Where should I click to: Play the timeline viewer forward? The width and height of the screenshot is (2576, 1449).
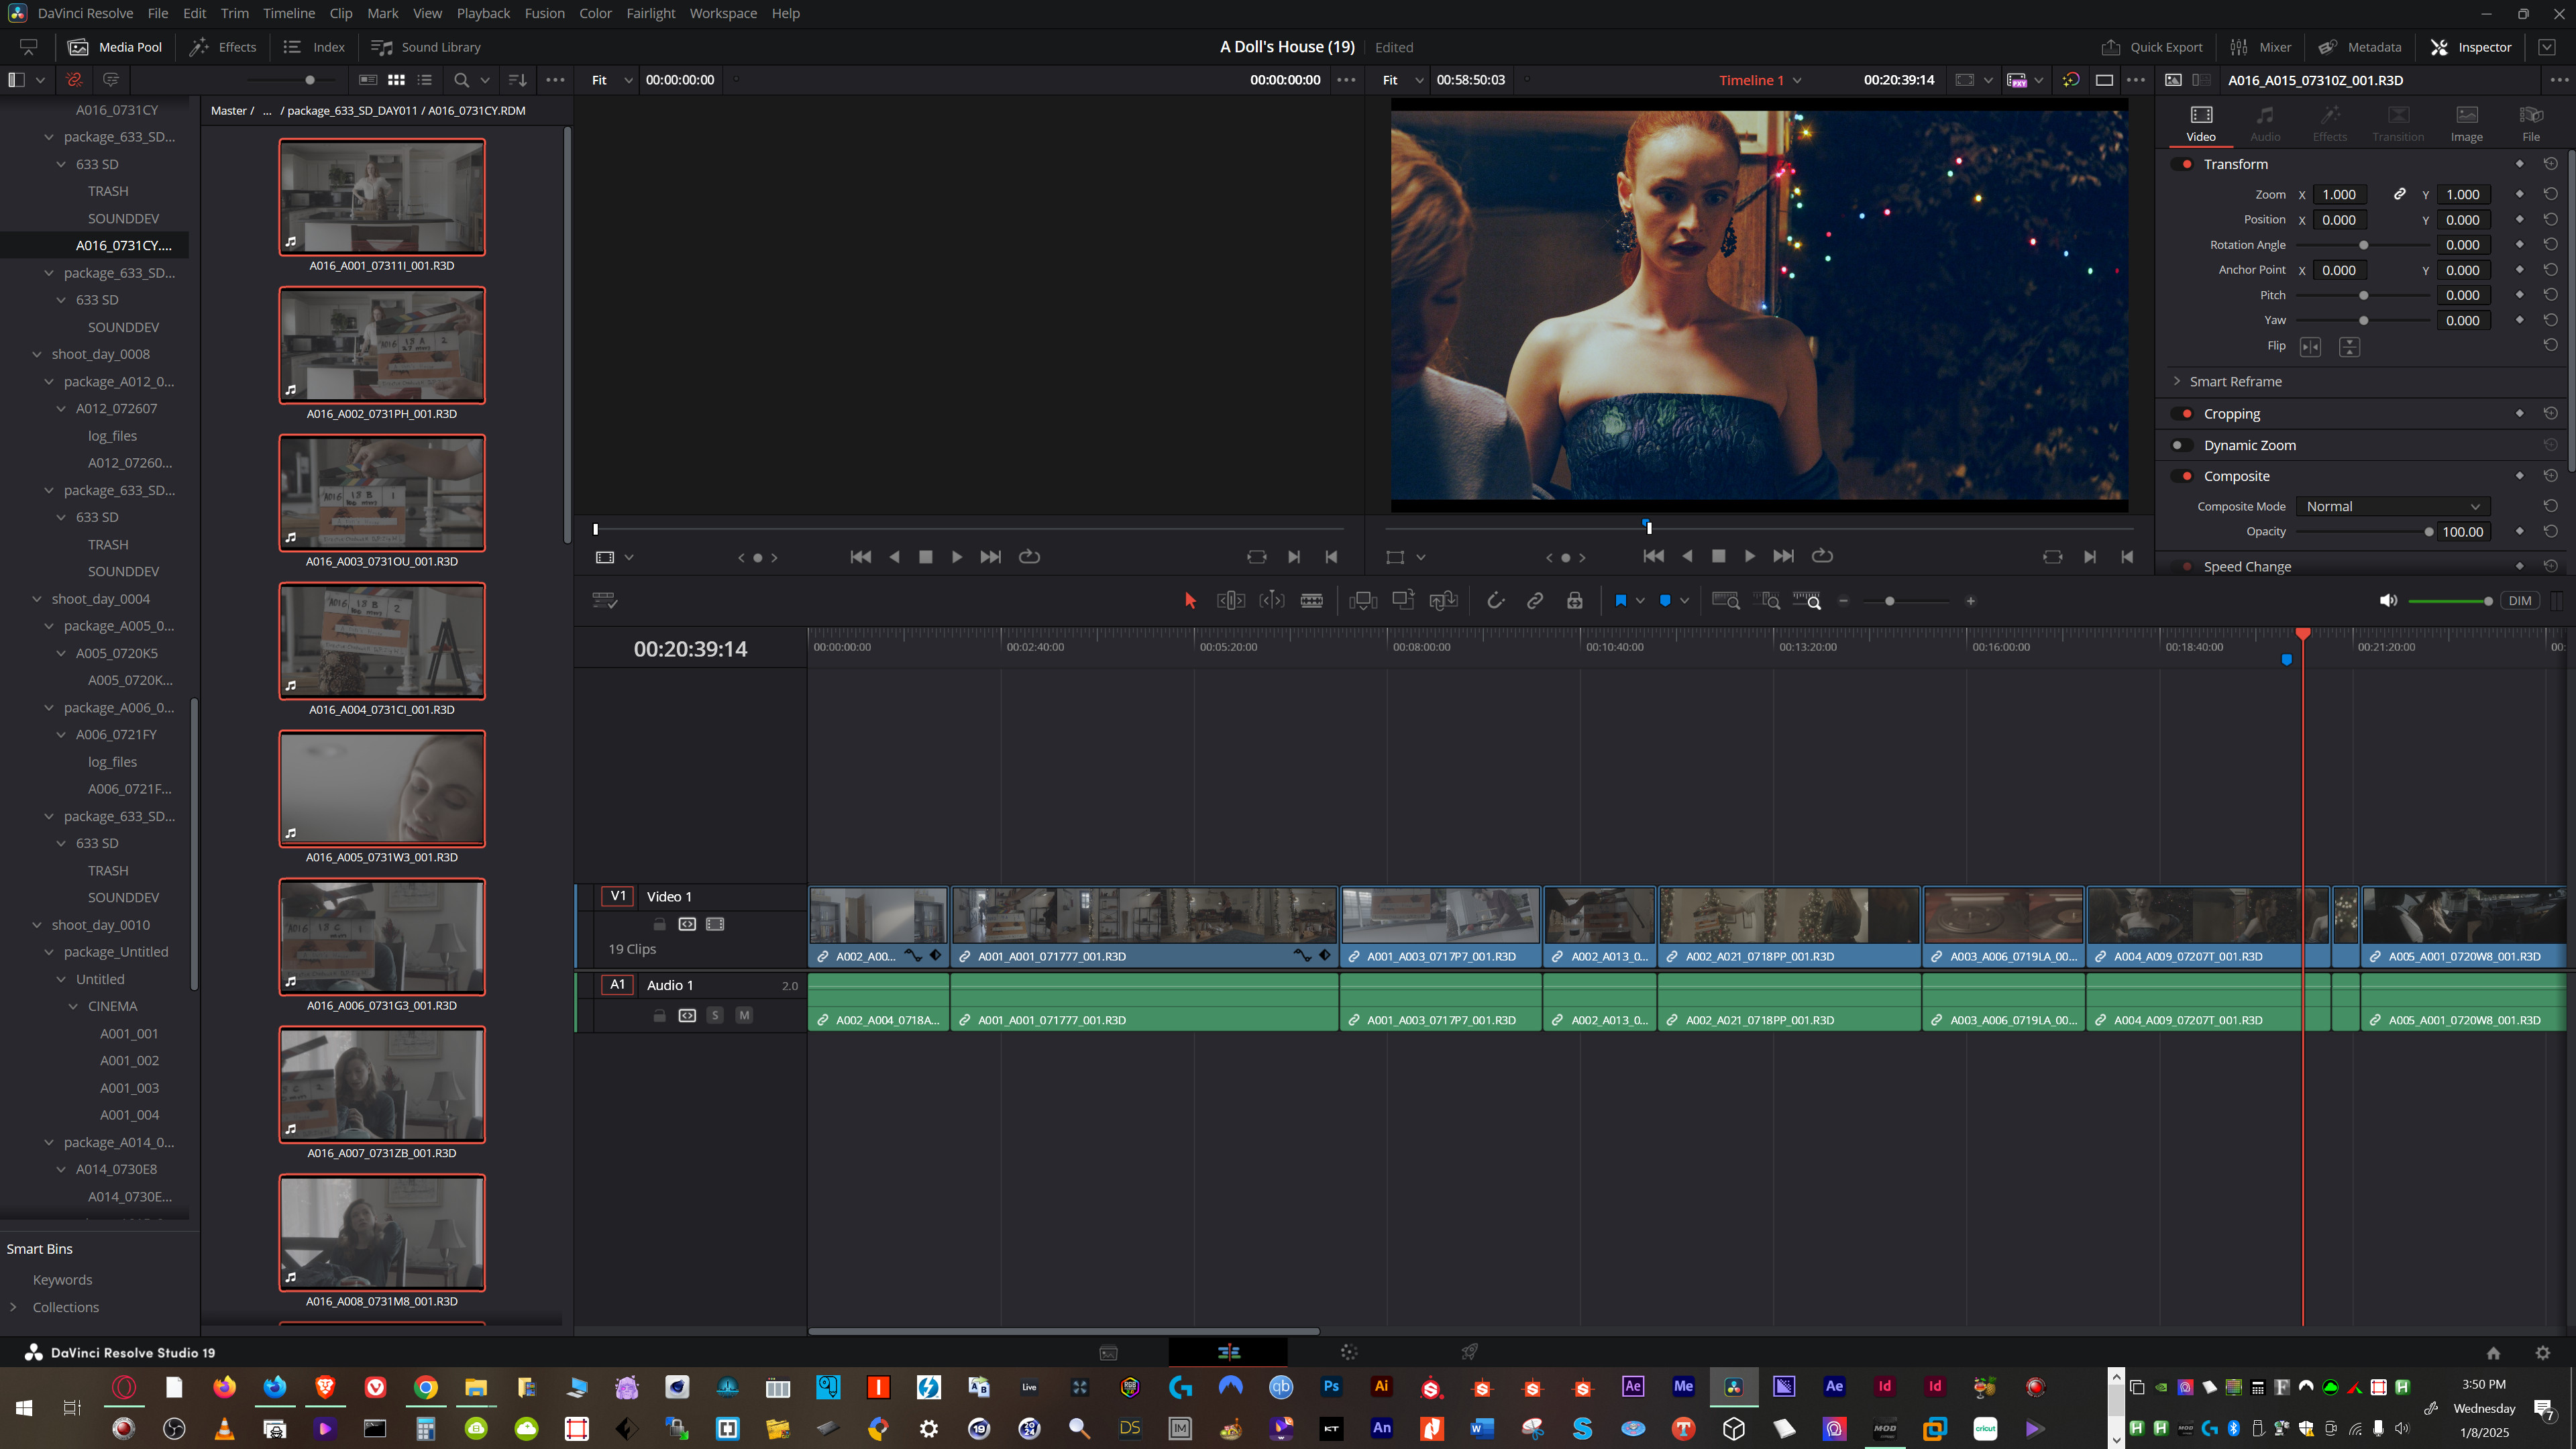coord(1749,556)
